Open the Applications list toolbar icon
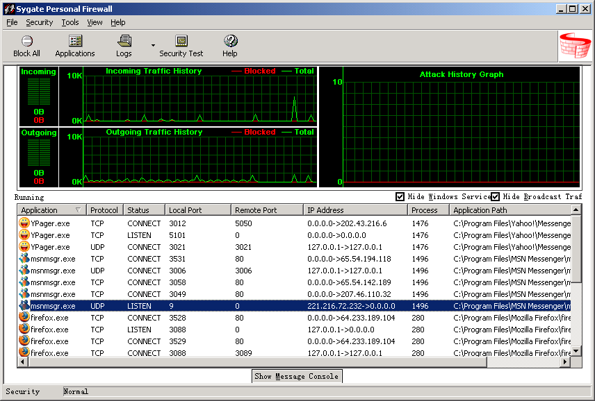 coord(75,41)
